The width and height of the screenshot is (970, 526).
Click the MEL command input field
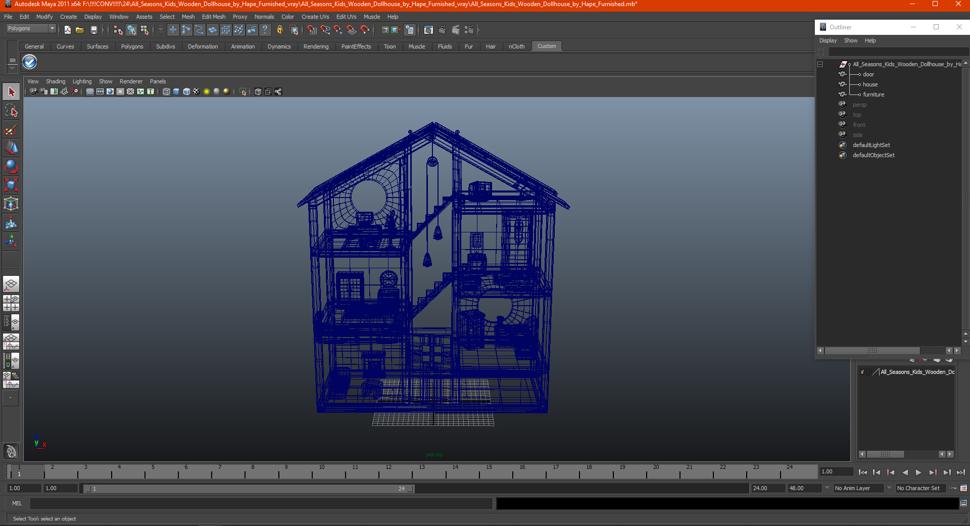pos(261,503)
